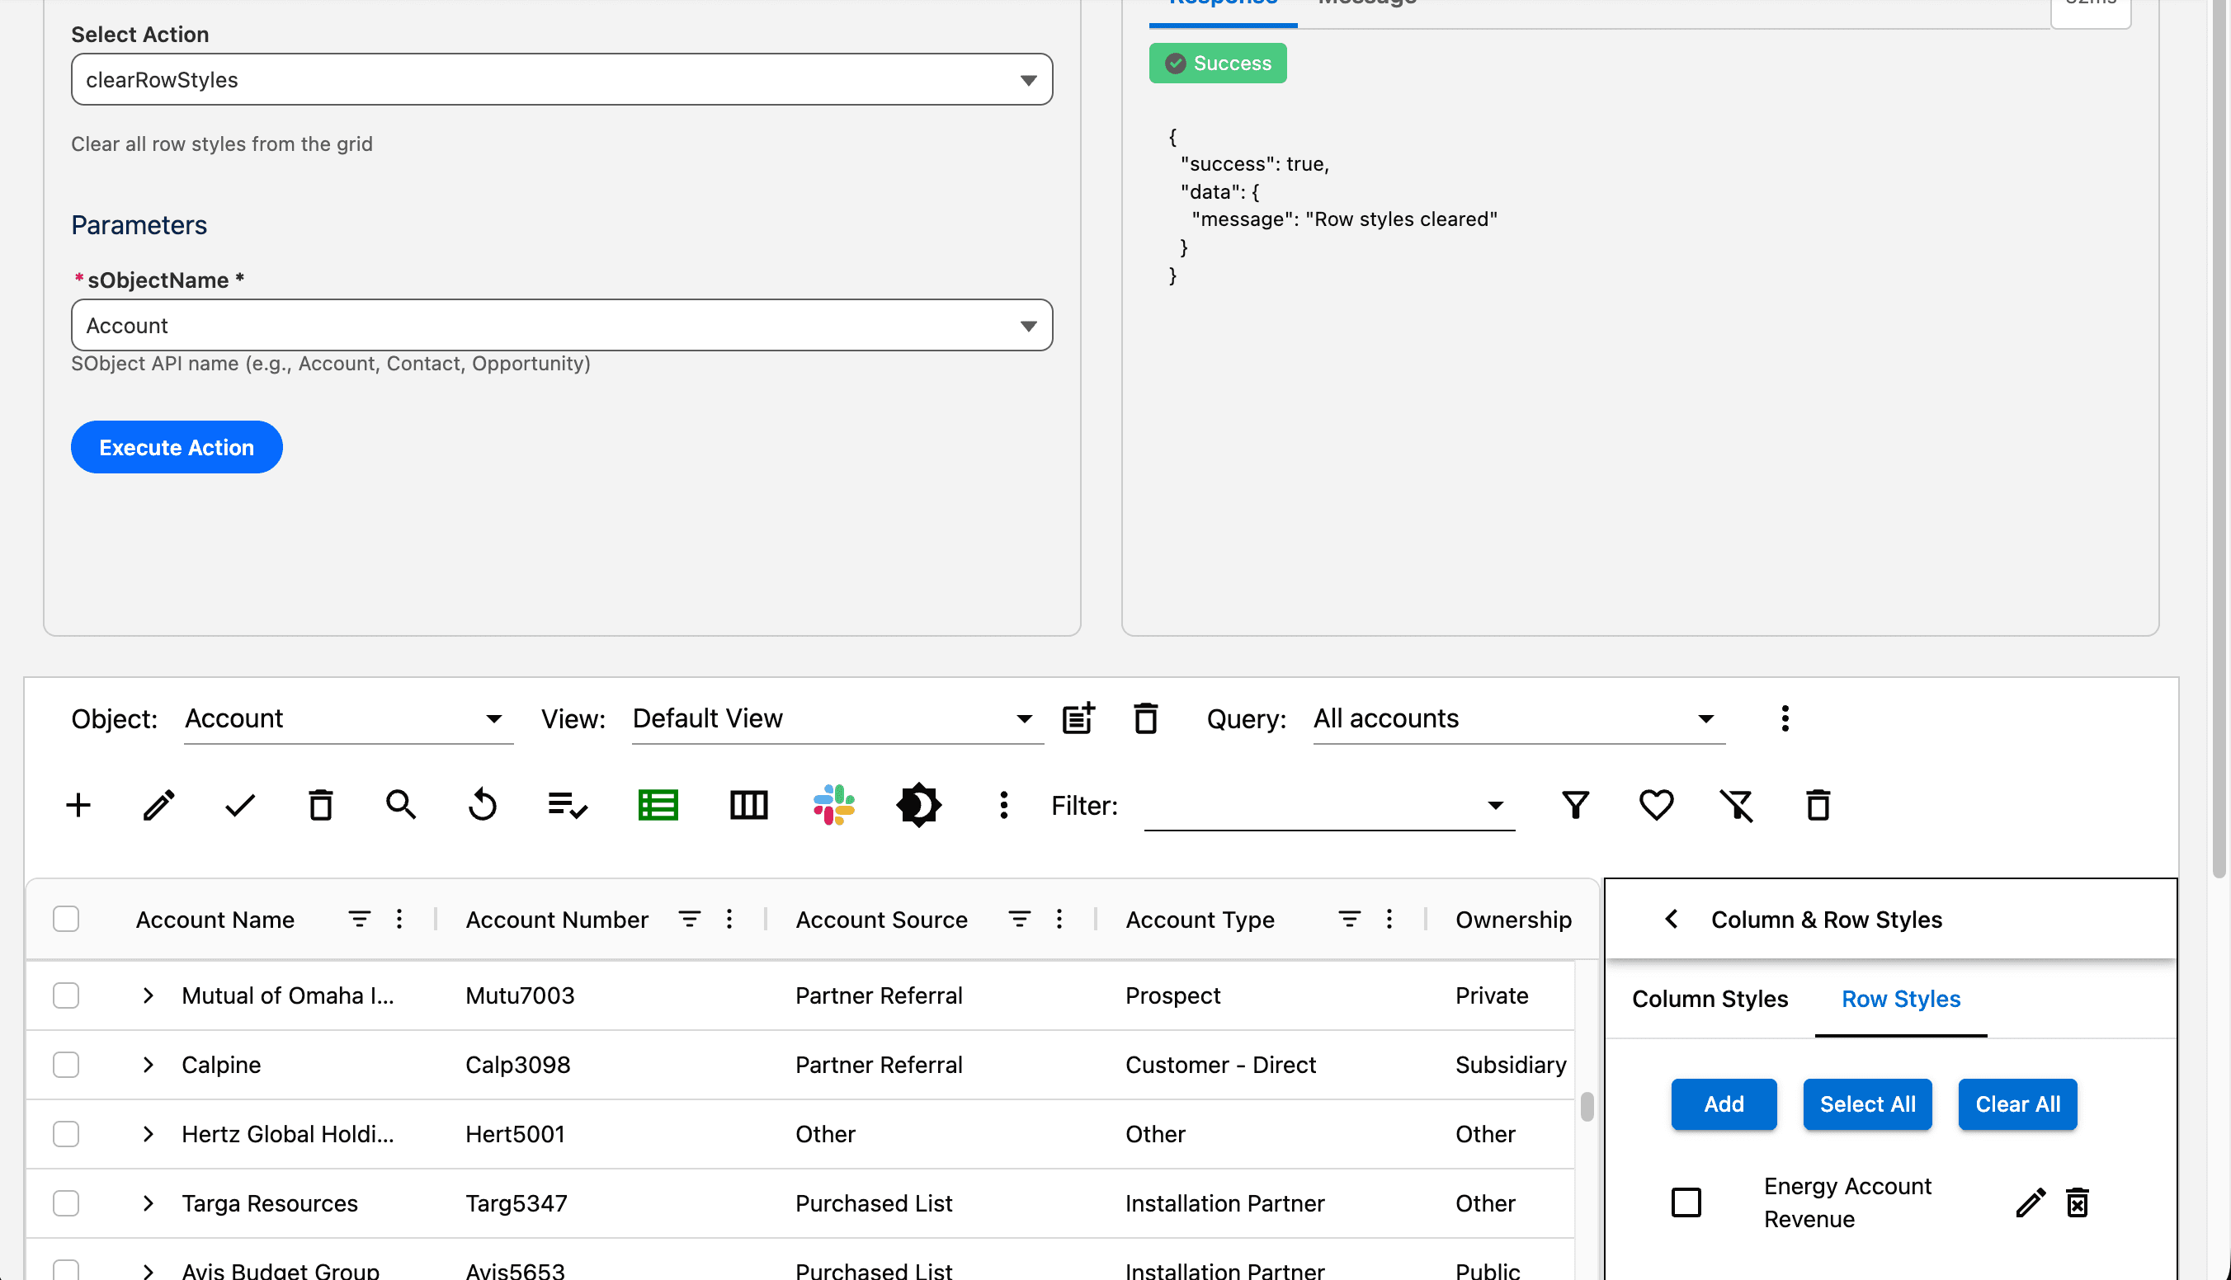Delete the Energy Account Revenue row style
Viewport: 2231px width, 1280px height.
pos(2077,1202)
